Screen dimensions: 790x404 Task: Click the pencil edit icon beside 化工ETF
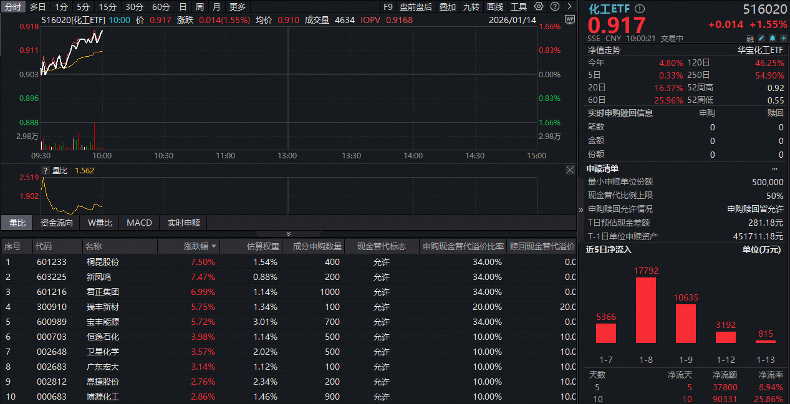pos(761,38)
